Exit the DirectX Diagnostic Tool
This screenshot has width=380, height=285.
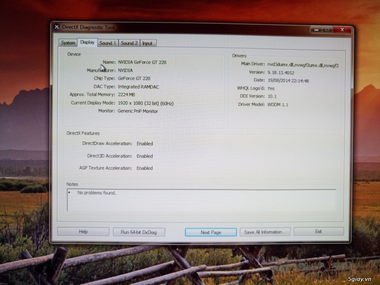(318, 232)
